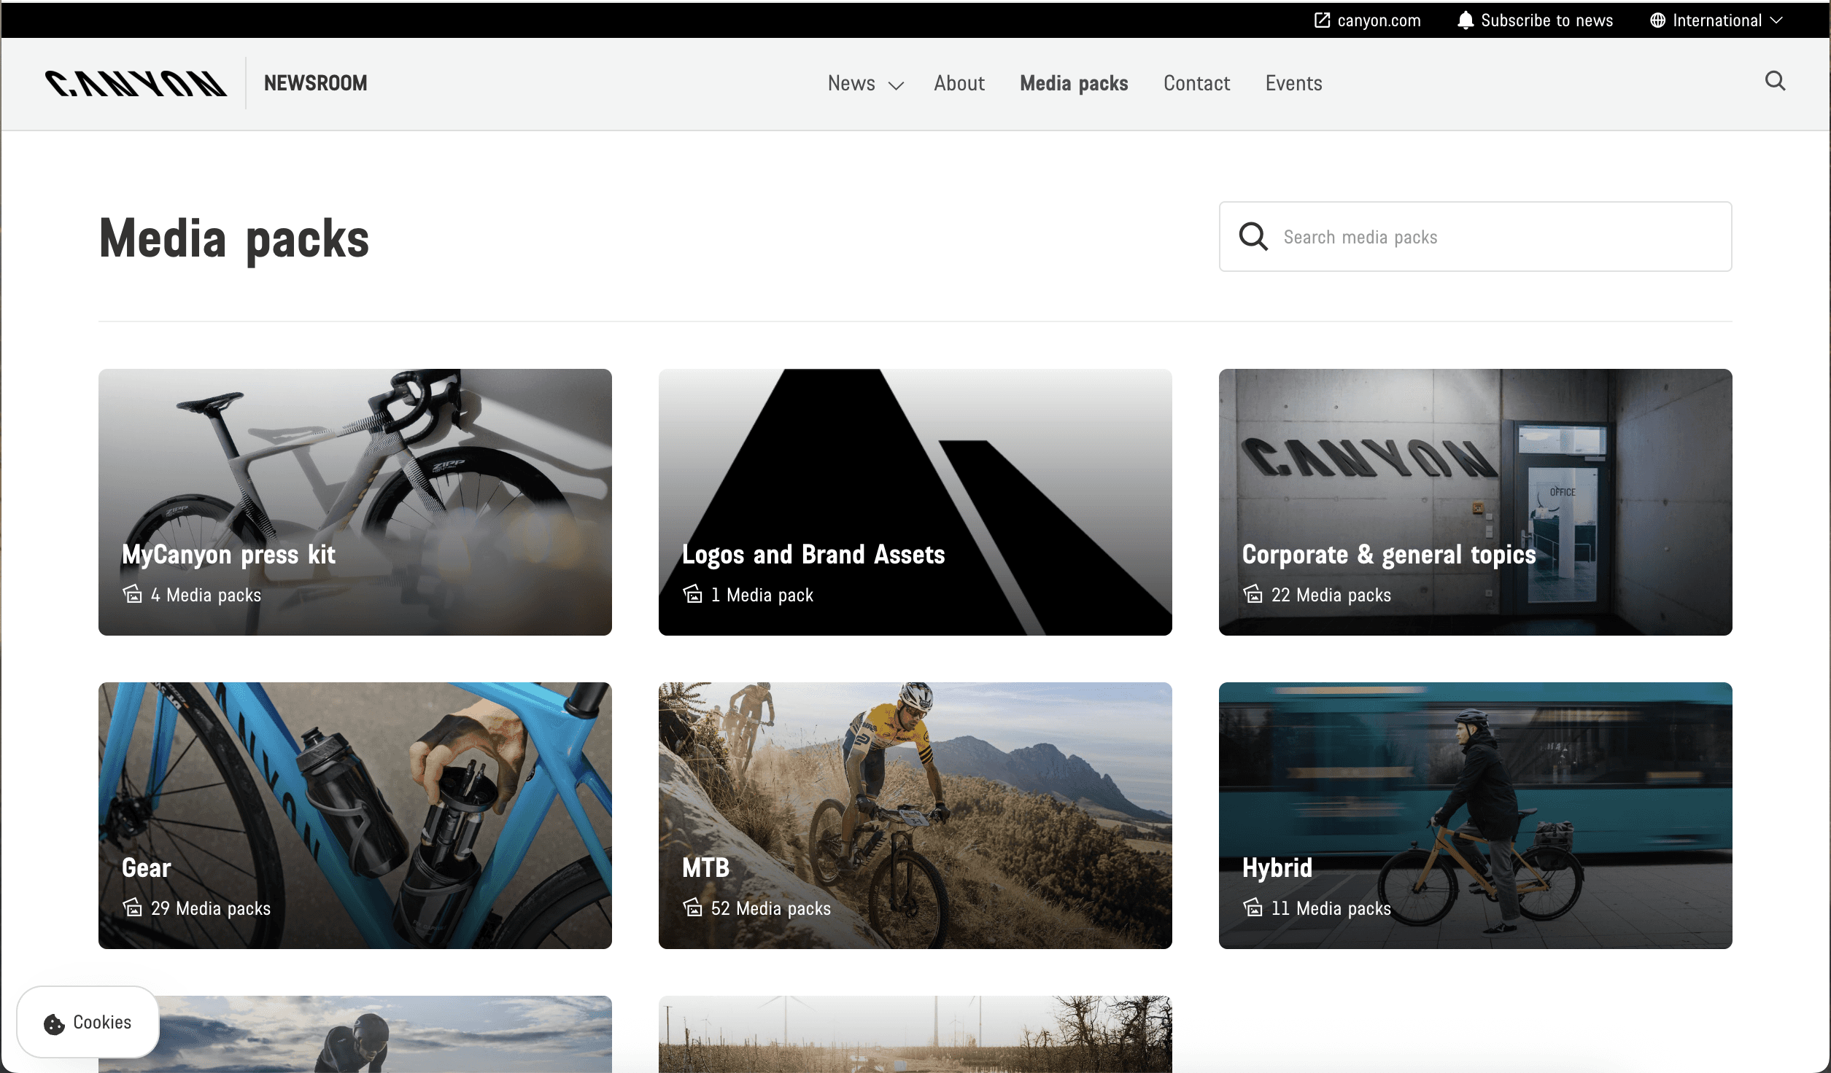Open the Logos and Brand Assets card

pos(915,502)
